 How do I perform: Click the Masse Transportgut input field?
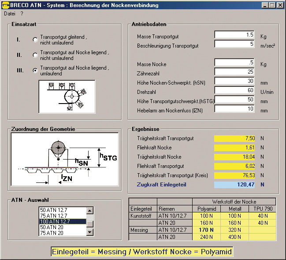[234, 35]
